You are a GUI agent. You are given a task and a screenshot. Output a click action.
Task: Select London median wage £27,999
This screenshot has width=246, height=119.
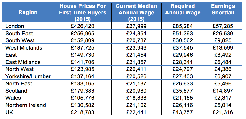pyautogui.click(x=136, y=26)
